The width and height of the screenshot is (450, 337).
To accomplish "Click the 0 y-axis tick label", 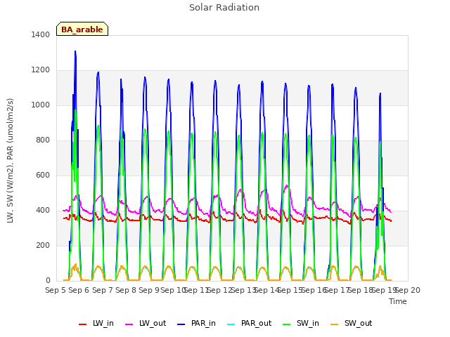I will click(48, 281).
